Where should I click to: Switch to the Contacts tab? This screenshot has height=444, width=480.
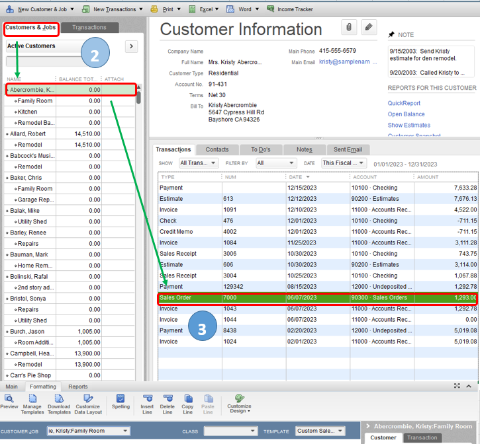216,149
